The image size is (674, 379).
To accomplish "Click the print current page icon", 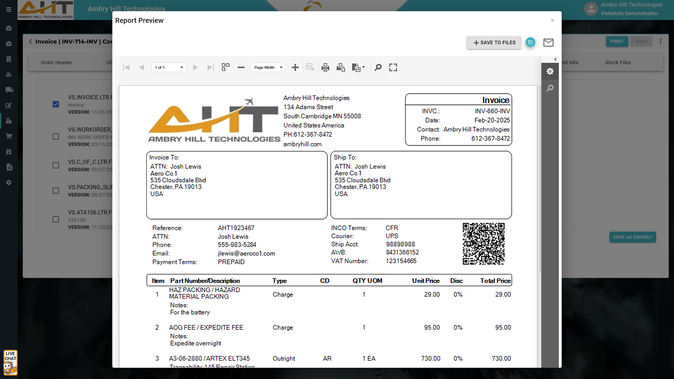I will tap(341, 67).
